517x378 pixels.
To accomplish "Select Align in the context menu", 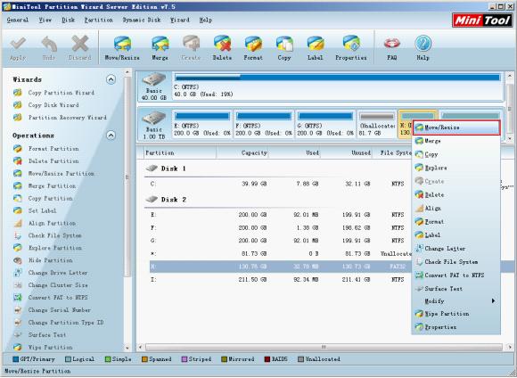I will [x=456, y=209].
